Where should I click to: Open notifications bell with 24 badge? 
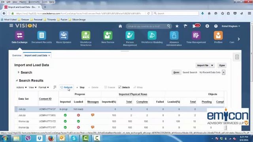coord(196,26)
